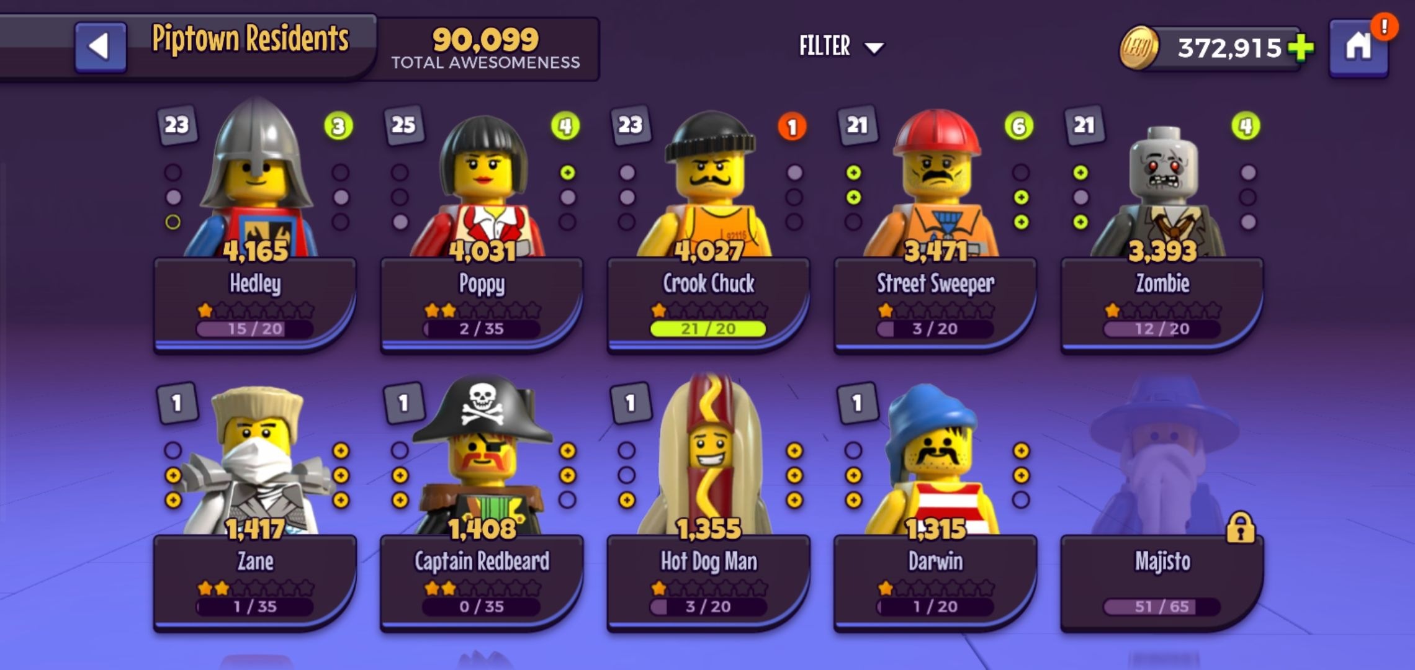Tap Street Sweeper's green number 6 badge
The width and height of the screenshot is (1415, 670).
1018,127
